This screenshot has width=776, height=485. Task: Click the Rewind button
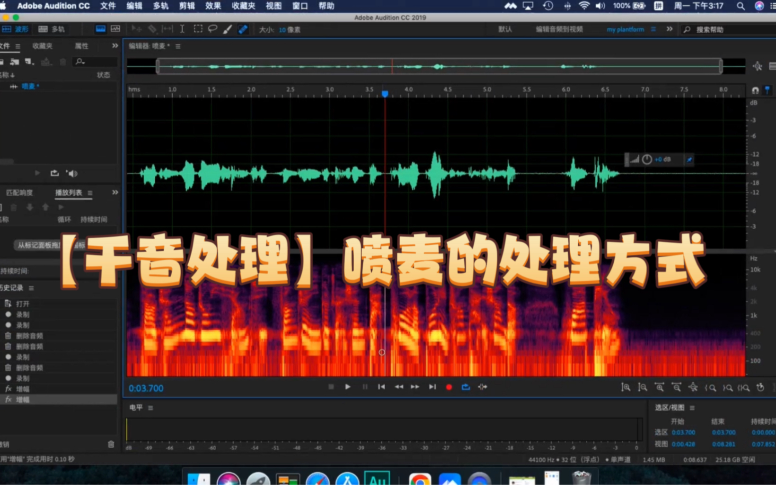click(x=399, y=387)
